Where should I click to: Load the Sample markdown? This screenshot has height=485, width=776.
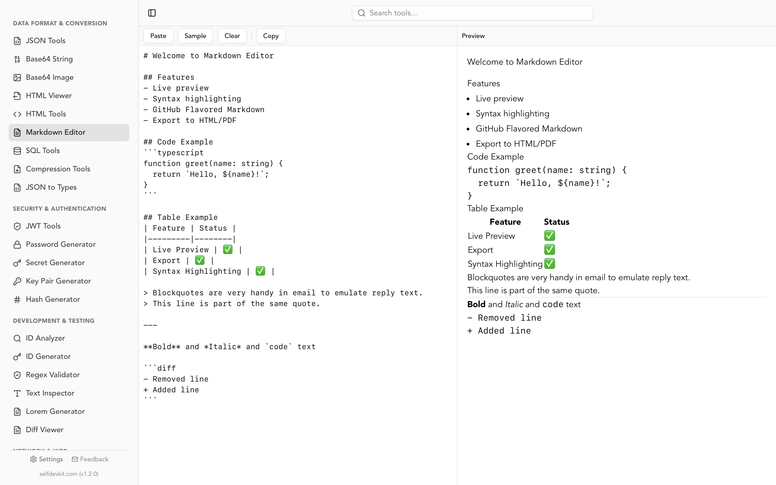(195, 36)
